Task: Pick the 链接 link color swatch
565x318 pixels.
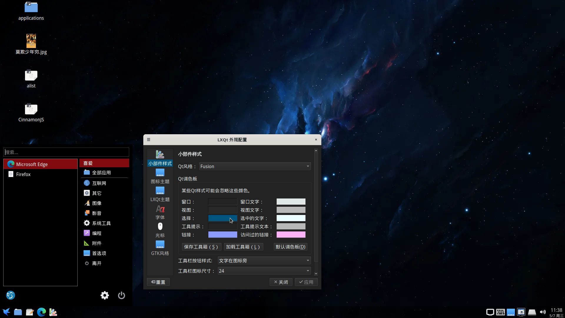Action: (222, 235)
